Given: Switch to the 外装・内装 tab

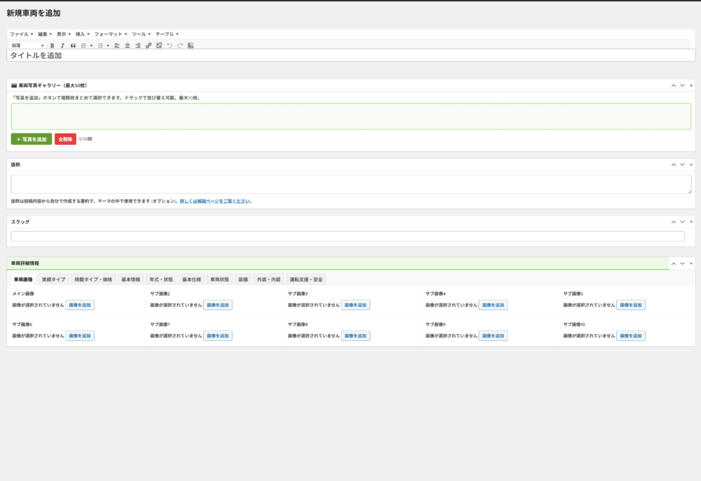Looking at the screenshot, I should point(268,279).
